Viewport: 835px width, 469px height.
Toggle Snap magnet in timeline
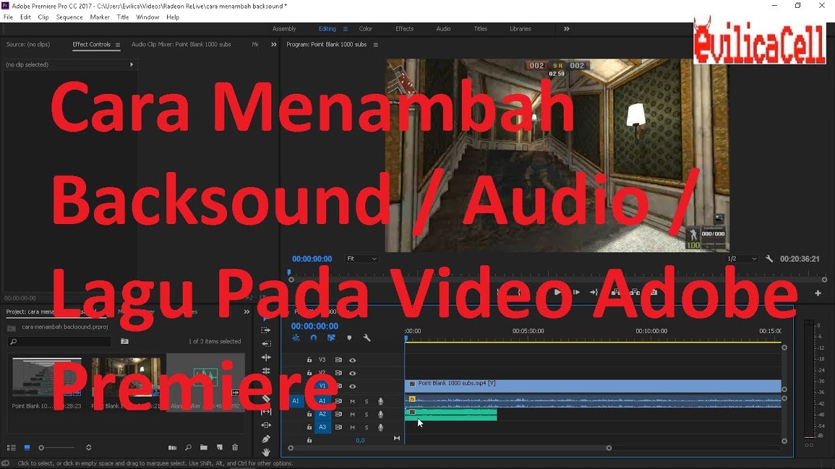pos(314,338)
